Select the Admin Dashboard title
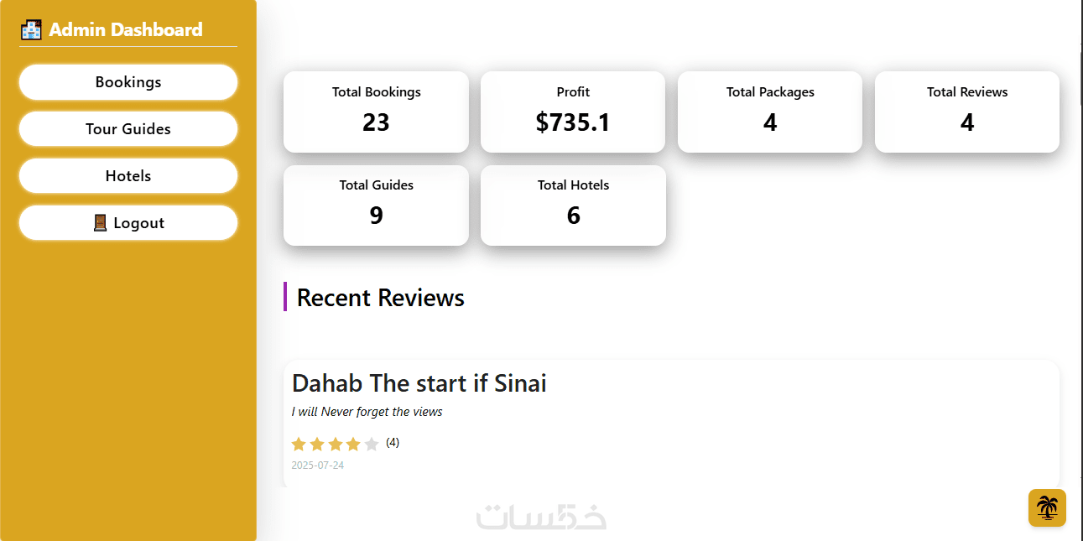1083x541 pixels. tap(126, 30)
